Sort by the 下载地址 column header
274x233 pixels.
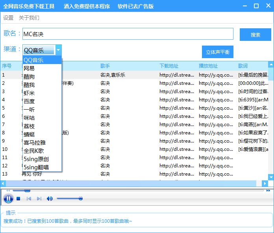click(169, 66)
